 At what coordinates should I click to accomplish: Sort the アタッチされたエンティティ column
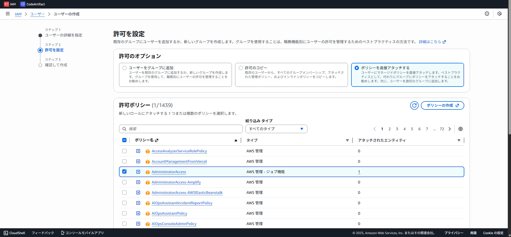coord(459,140)
